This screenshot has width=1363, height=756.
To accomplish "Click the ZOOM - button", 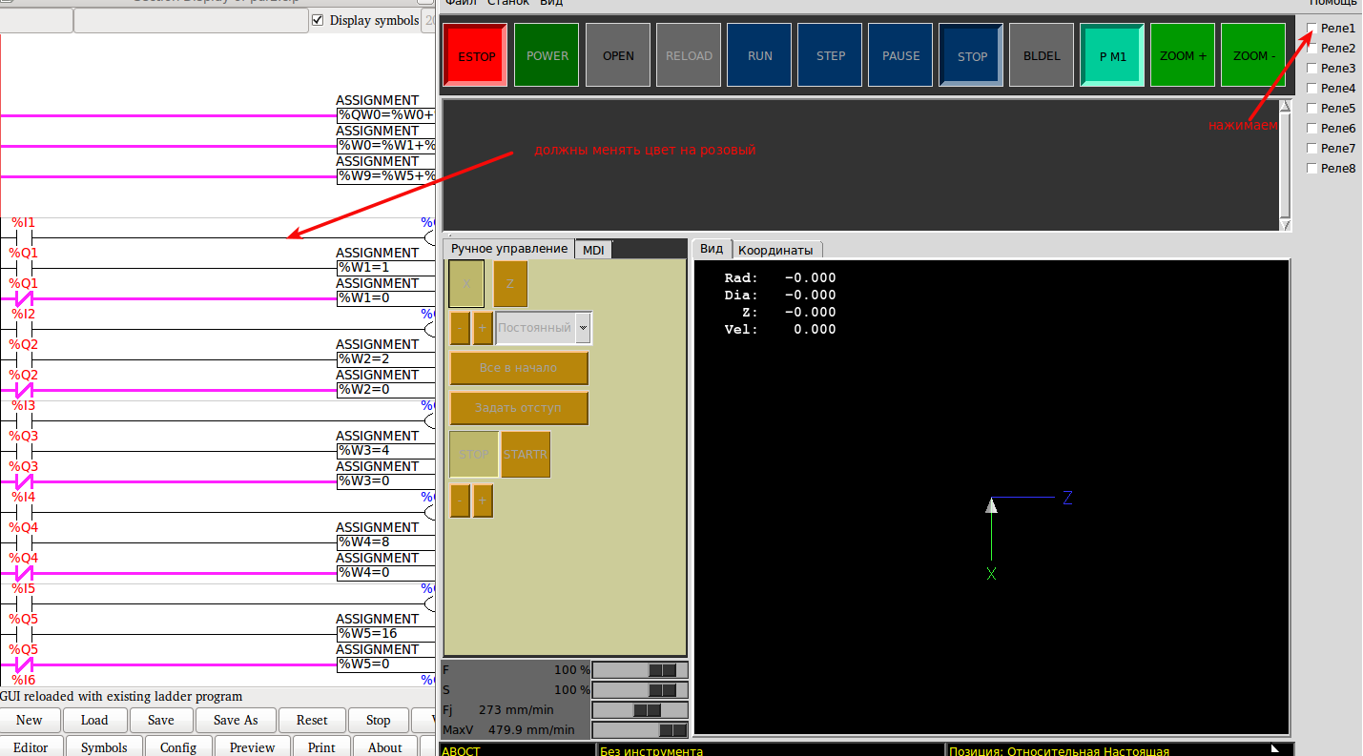I will [x=1254, y=56].
